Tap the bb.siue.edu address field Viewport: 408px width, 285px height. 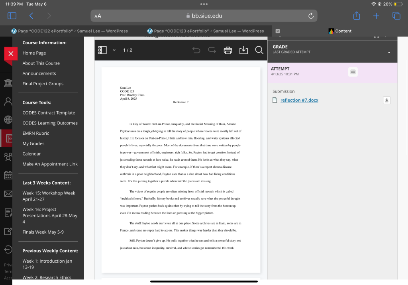(204, 16)
